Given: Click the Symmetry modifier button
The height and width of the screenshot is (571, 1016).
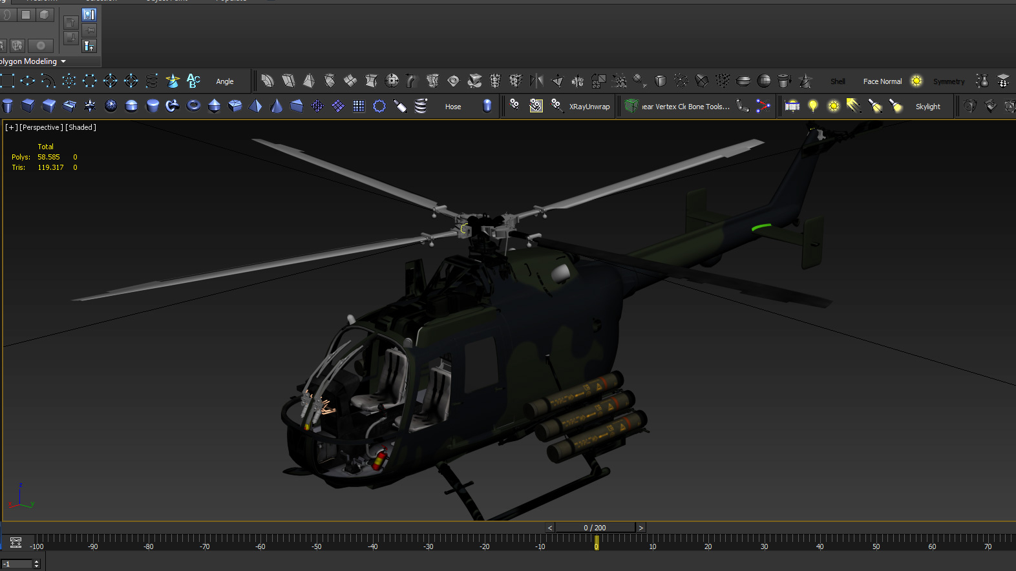Looking at the screenshot, I should 949,81.
